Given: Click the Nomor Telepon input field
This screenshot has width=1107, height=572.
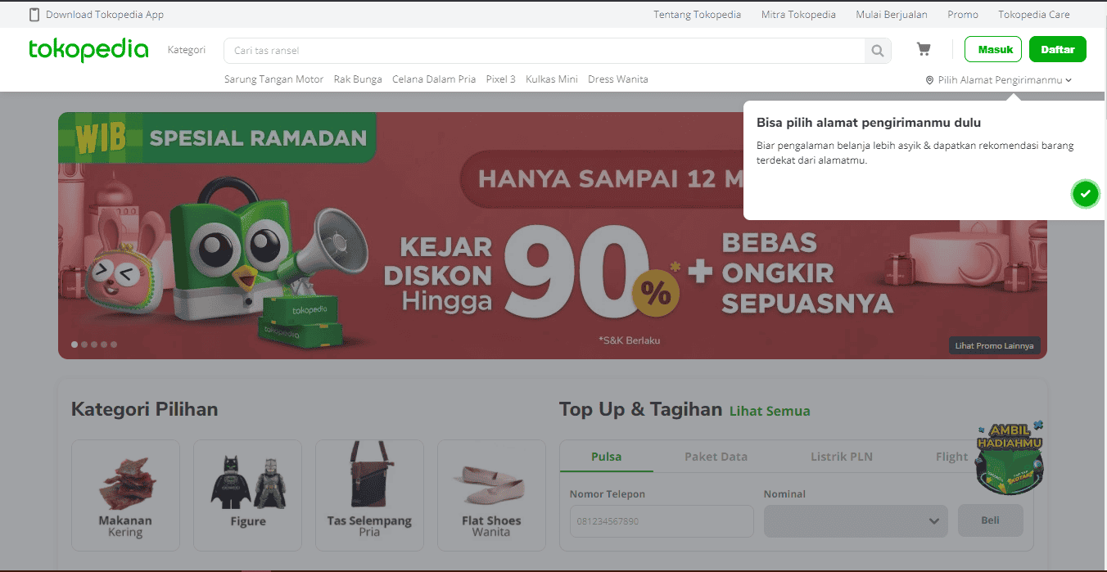Looking at the screenshot, I should coord(662,521).
